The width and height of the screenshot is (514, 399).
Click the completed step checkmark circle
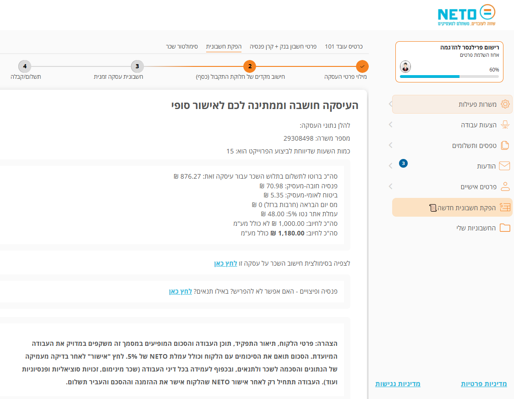point(362,66)
